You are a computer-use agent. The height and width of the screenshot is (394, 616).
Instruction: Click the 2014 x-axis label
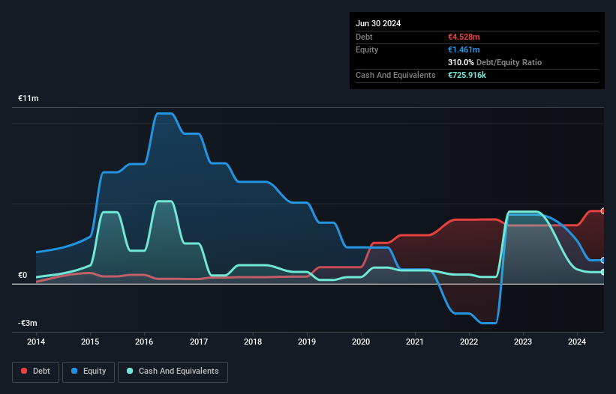click(36, 342)
